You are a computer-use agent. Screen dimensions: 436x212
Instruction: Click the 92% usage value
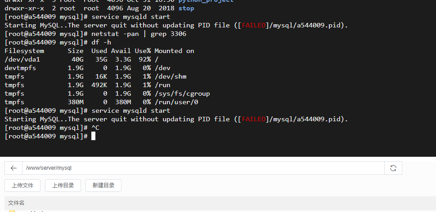145,59
